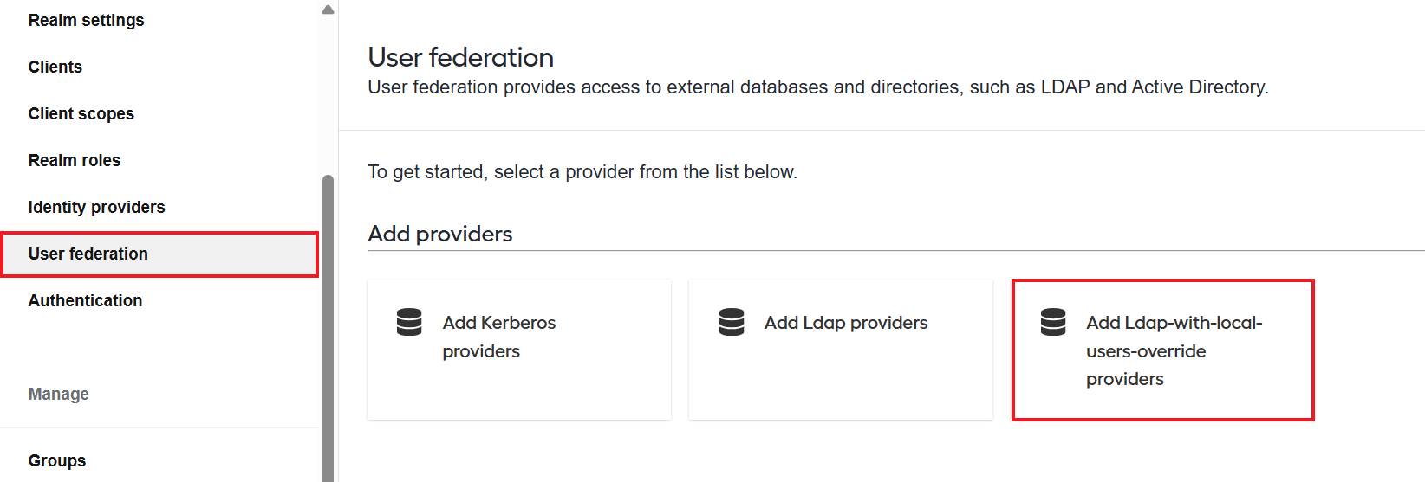
Task: Select User federation in sidebar
Action: coord(159,254)
